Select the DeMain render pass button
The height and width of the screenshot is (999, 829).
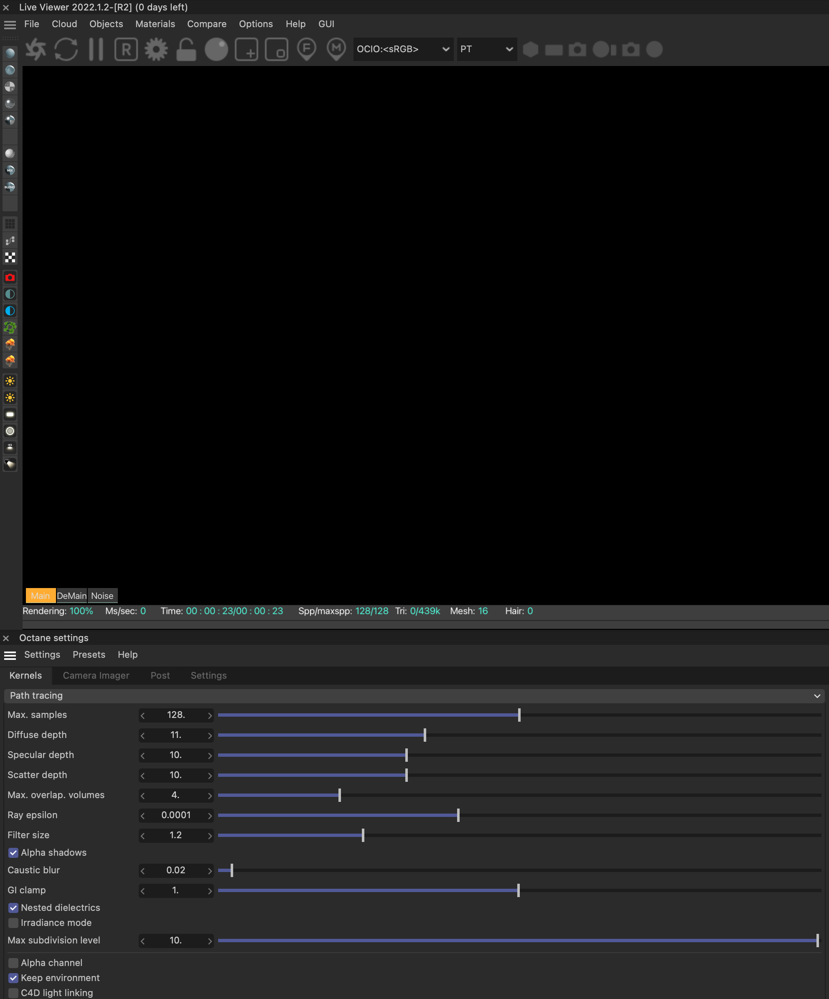click(x=71, y=596)
